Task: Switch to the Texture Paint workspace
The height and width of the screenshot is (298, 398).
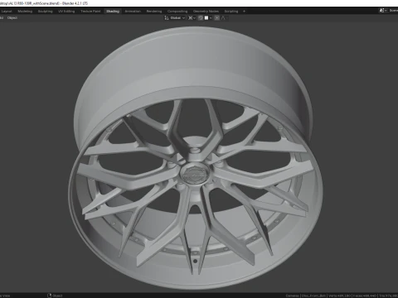Action: point(90,12)
